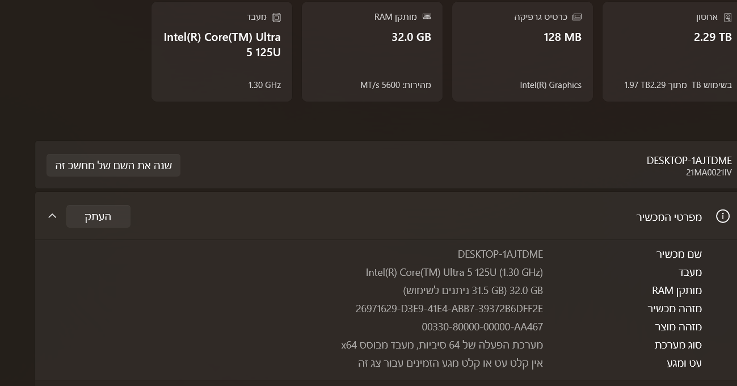Click the info icon beside מפרטי המכשיר
Image resolution: width=737 pixels, height=386 pixels.
point(722,216)
